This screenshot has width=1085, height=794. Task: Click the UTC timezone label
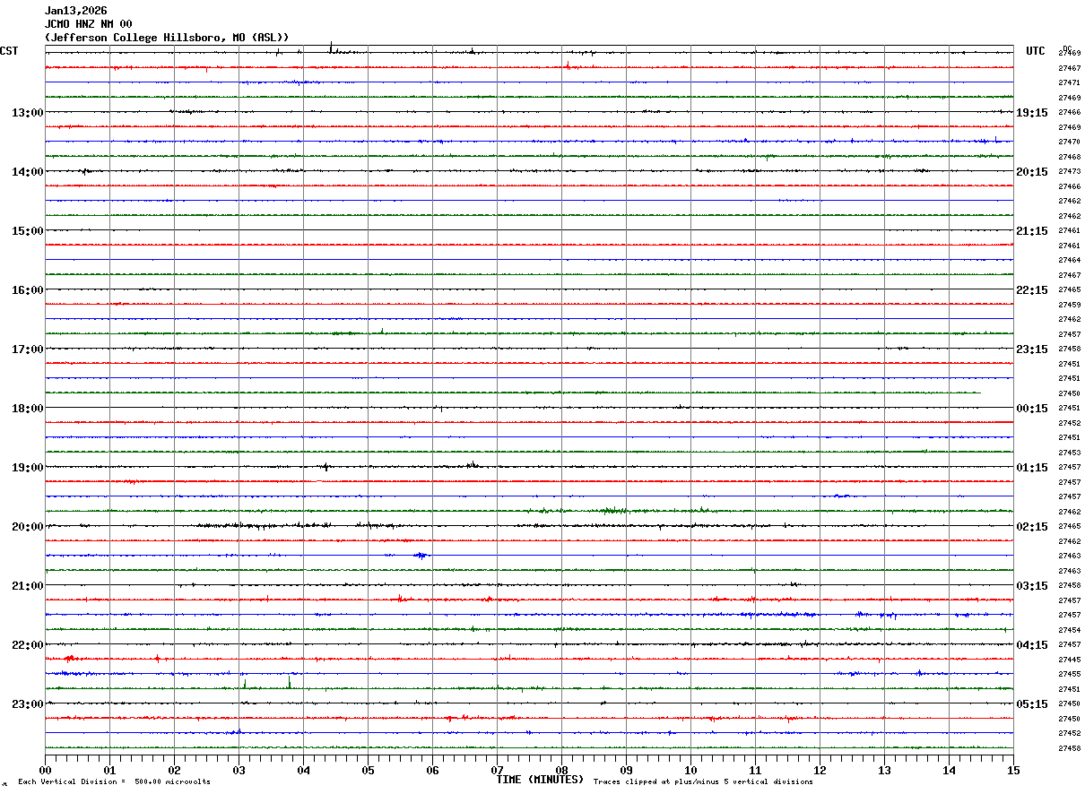(x=1036, y=51)
